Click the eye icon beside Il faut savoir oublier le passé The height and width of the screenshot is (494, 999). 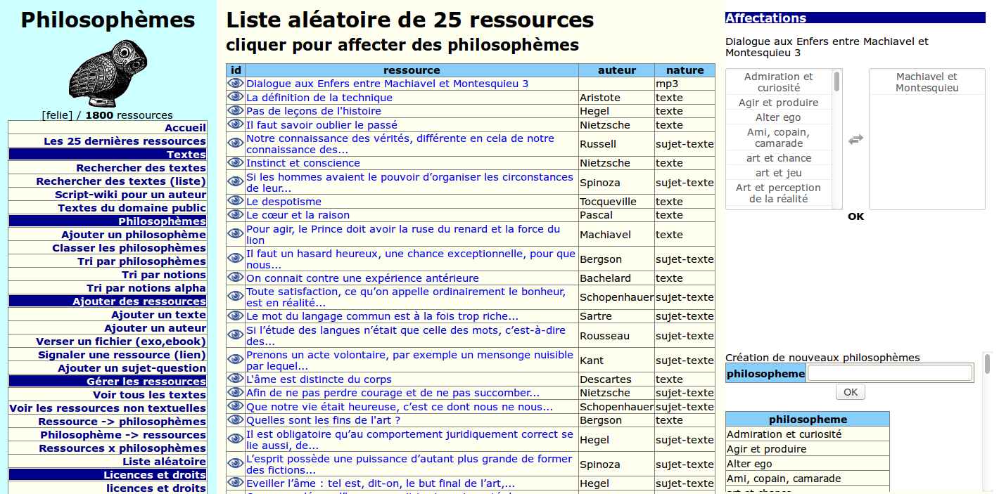[x=235, y=124]
